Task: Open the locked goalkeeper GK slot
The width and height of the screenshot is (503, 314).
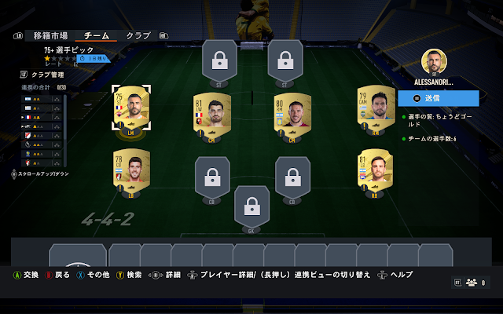Action: (251, 207)
